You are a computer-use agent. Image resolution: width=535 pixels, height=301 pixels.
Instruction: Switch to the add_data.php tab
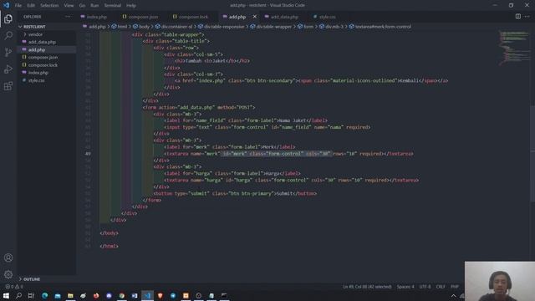[284, 17]
